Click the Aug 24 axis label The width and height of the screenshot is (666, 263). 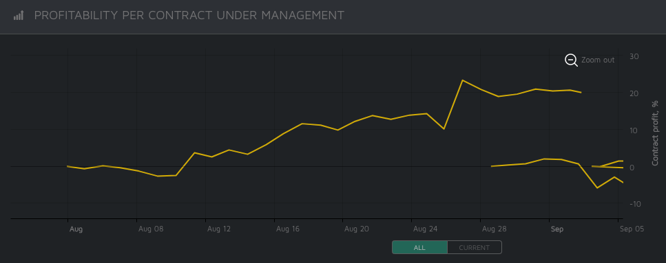pyautogui.click(x=426, y=229)
